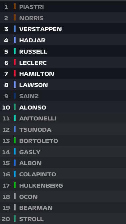Select the VERSTAPPEN driver row

point(63,29)
